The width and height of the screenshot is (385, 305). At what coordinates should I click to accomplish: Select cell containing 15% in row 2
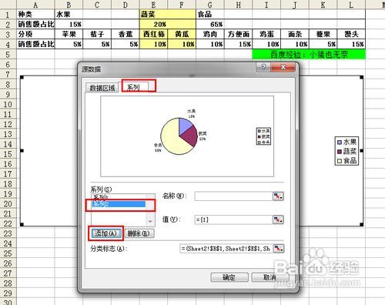click(69, 24)
